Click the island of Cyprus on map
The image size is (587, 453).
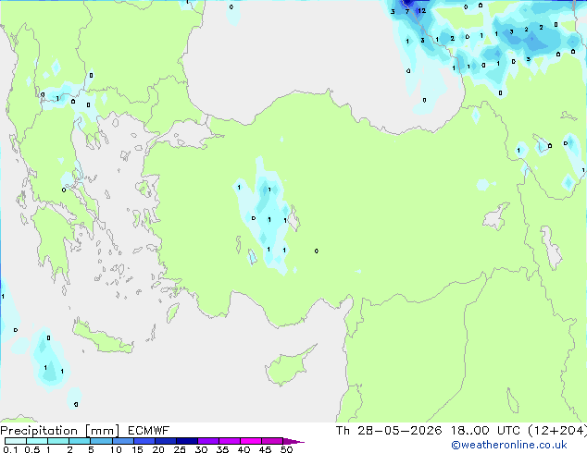[288, 367]
